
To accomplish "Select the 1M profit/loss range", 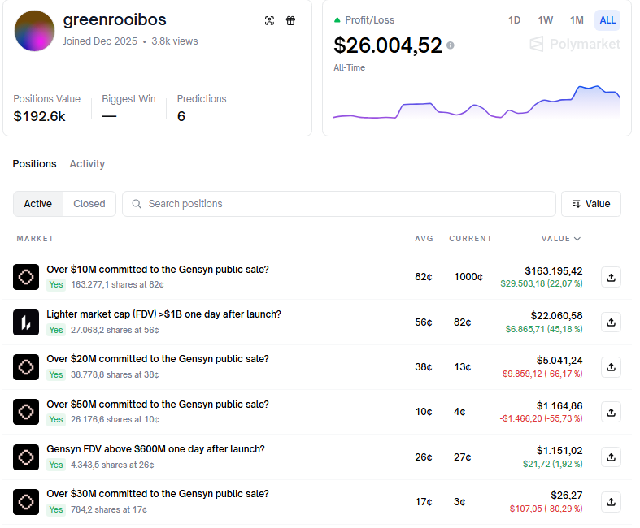I will coord(577,20).
